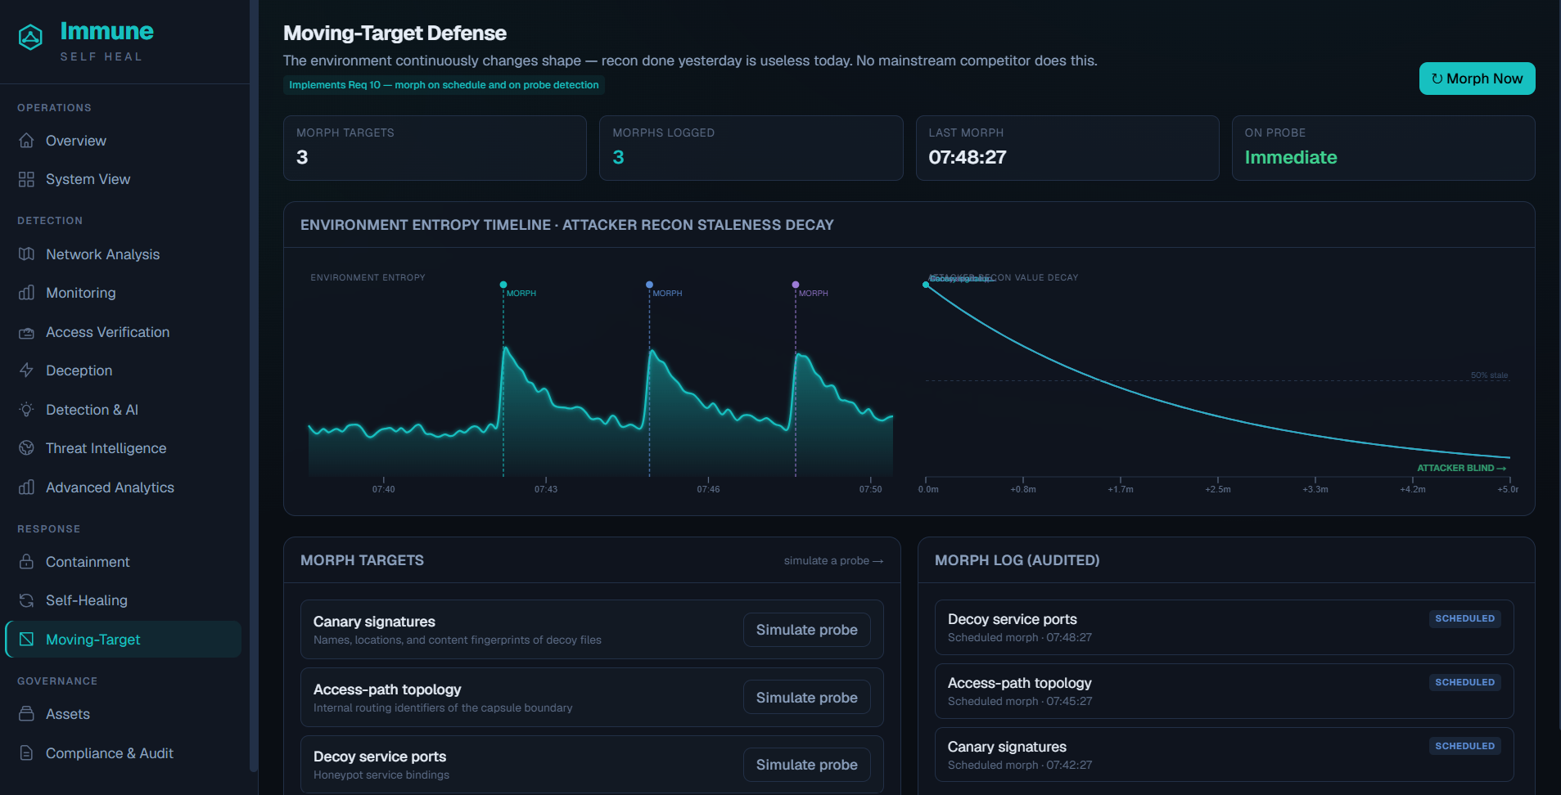The width and height of the screenshot is (1561, 795).
Task: Click the first MORPH marker on the timeline
Action: coord(503,285)
